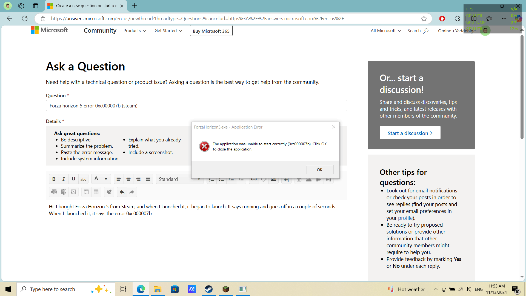Viewport: 526px width, 296px height.
Task: Click Start a discussion button
Action: click(410, 133)
